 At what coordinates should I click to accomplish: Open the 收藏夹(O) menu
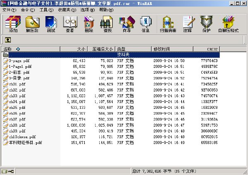(67, 10)
